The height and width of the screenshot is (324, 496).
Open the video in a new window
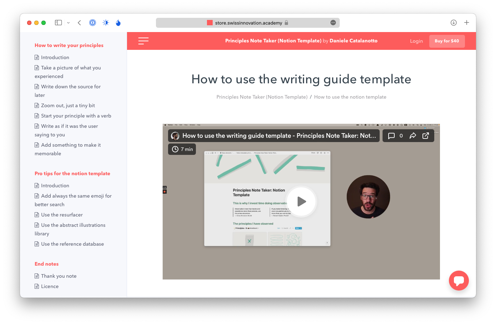coord(426,136)
